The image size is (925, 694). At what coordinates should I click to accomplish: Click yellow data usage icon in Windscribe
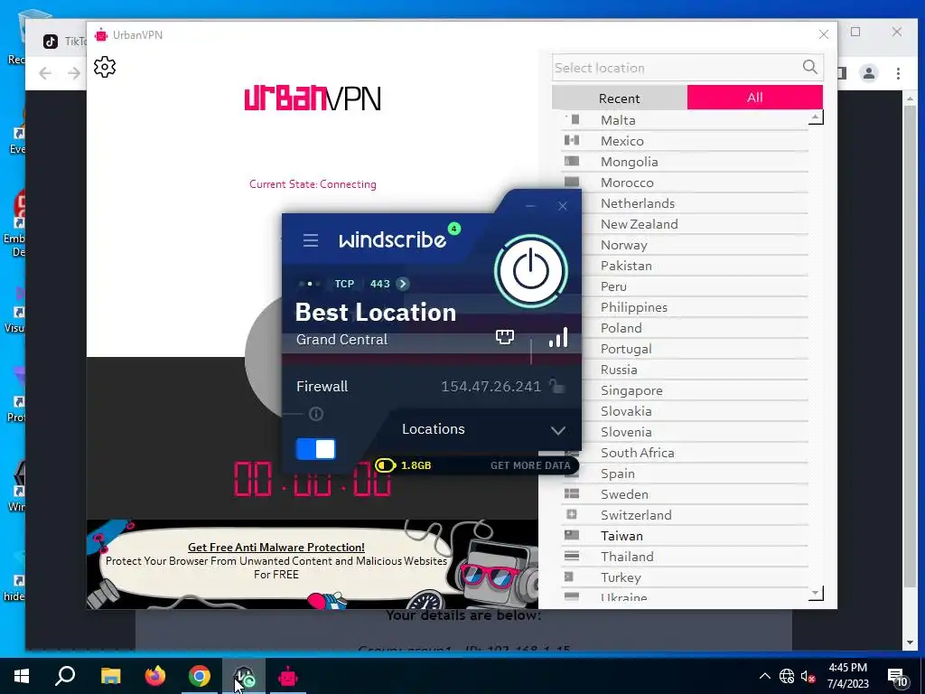coord(385,465)
